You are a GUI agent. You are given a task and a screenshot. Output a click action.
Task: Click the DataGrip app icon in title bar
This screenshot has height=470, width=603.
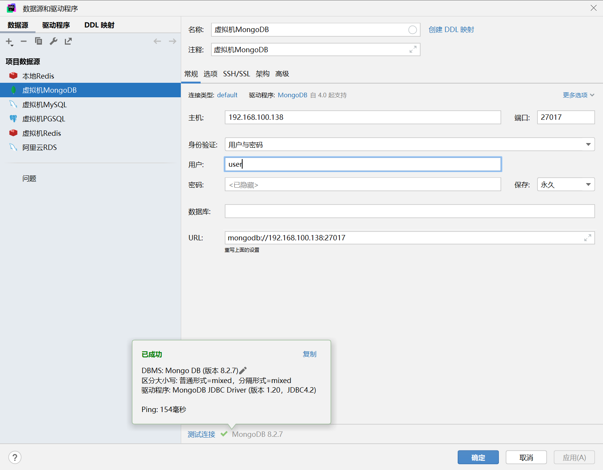pyautogui.click(x=11, y=8)
